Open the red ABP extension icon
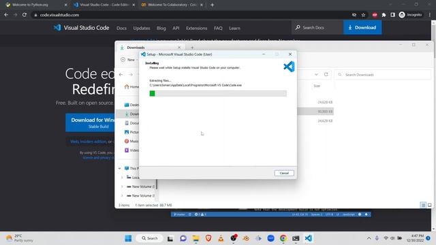Image resolution: width=436 pixels, height=245 pixels. coord(375,15)
